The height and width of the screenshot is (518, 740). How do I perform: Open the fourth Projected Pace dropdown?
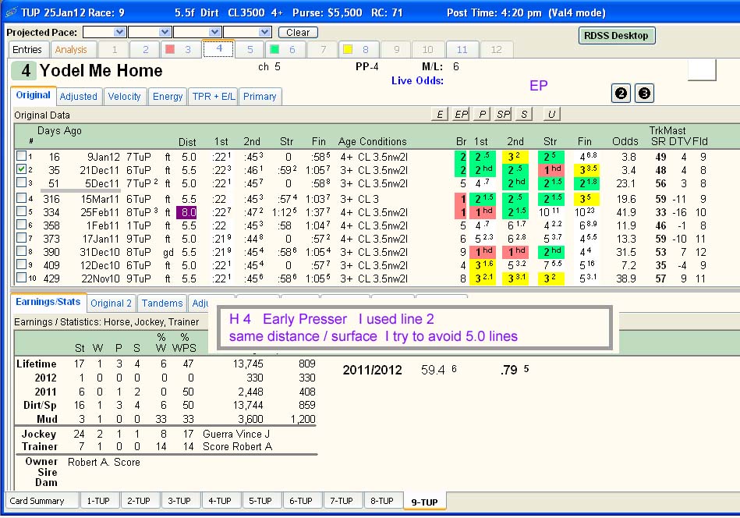265,32
